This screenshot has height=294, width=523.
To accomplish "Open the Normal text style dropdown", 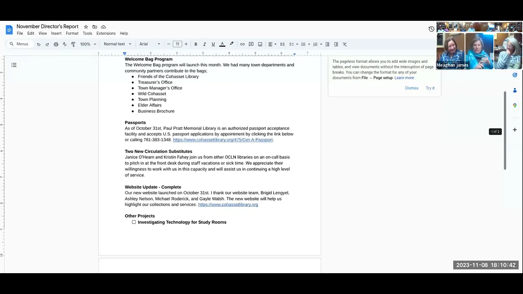I will [x=118, y=44].
